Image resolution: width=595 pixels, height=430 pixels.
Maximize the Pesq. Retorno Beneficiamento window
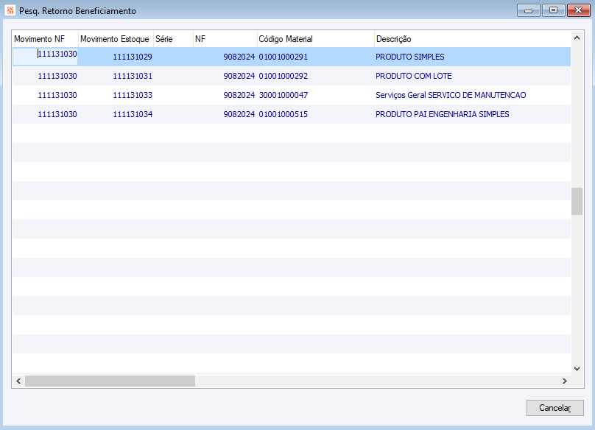pyautogui.click(x=554, y=10)
